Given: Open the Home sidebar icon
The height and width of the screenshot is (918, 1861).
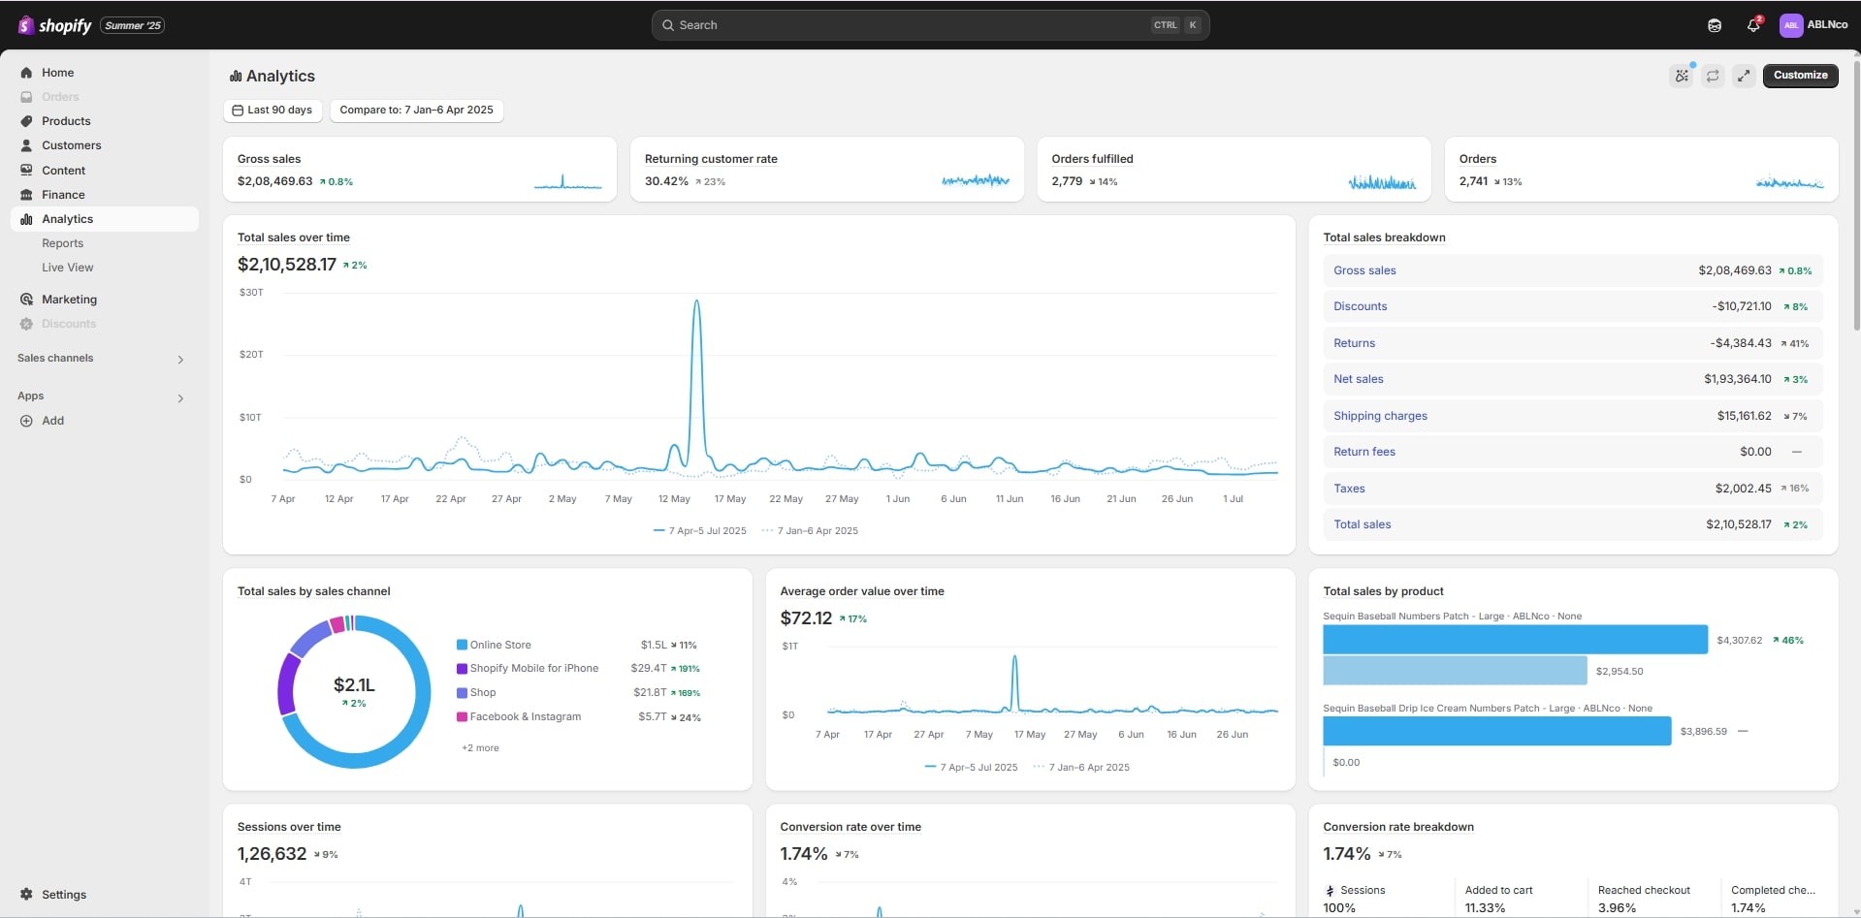Looking at the screenshot, I should [26, 73].
